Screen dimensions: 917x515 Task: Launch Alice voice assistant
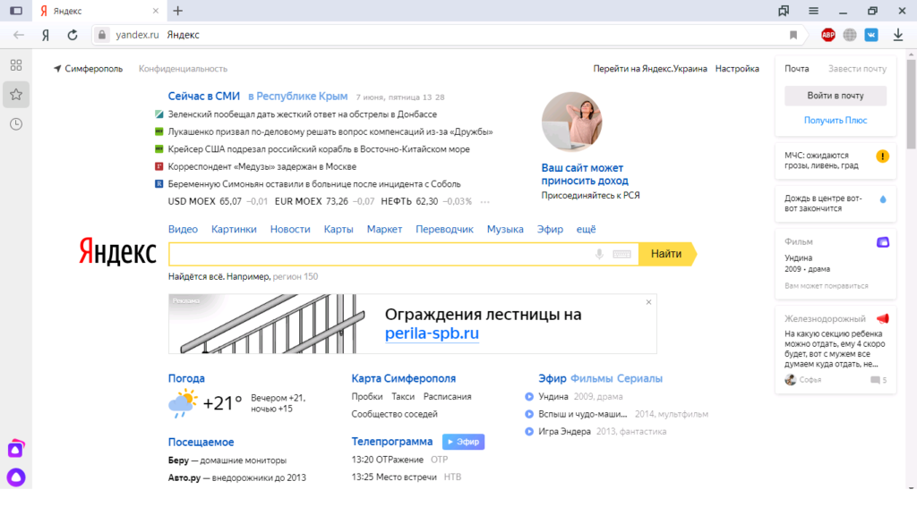(16, 477)
